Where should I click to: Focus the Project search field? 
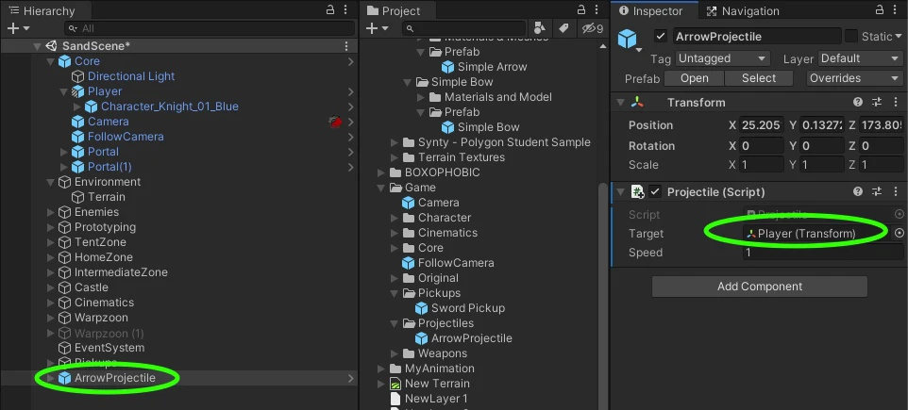(463, 28)
